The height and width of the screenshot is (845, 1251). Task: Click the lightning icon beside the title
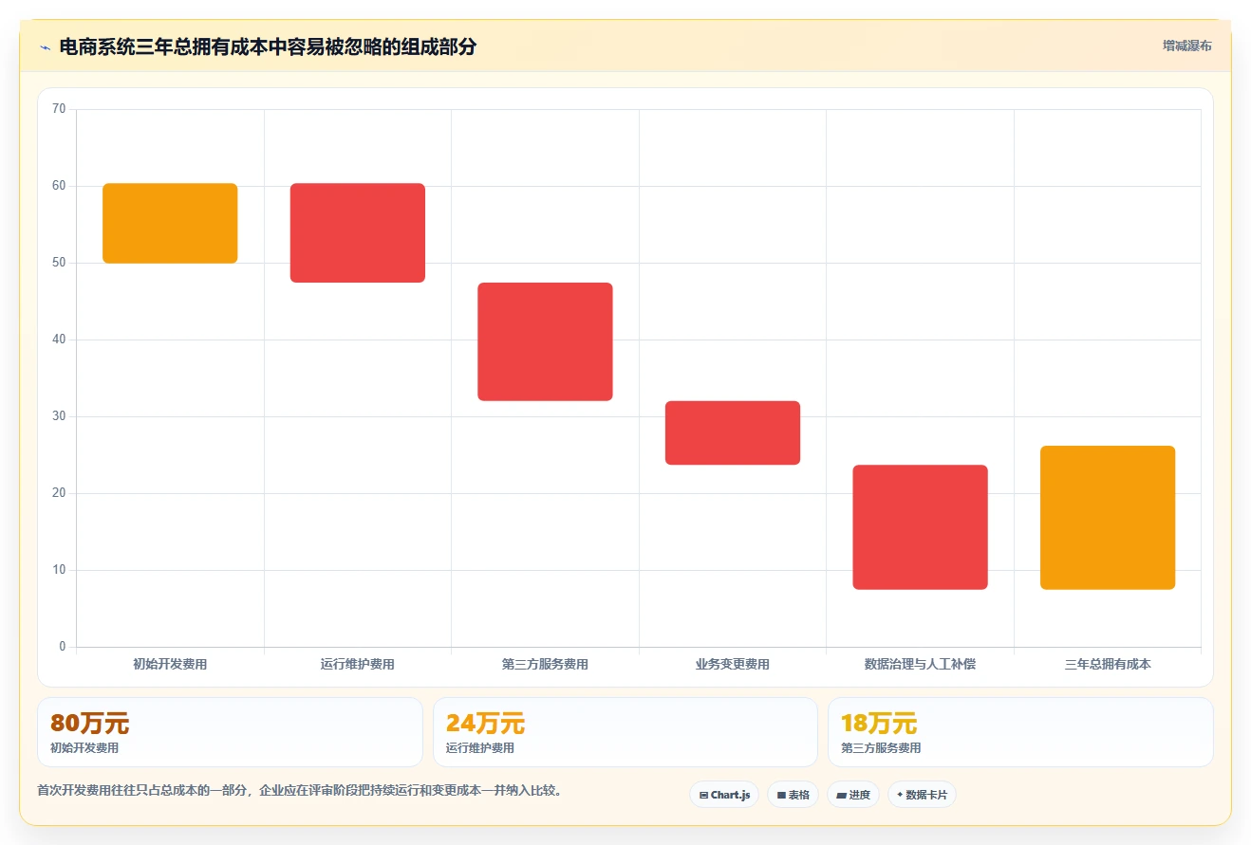pos(45,47)
